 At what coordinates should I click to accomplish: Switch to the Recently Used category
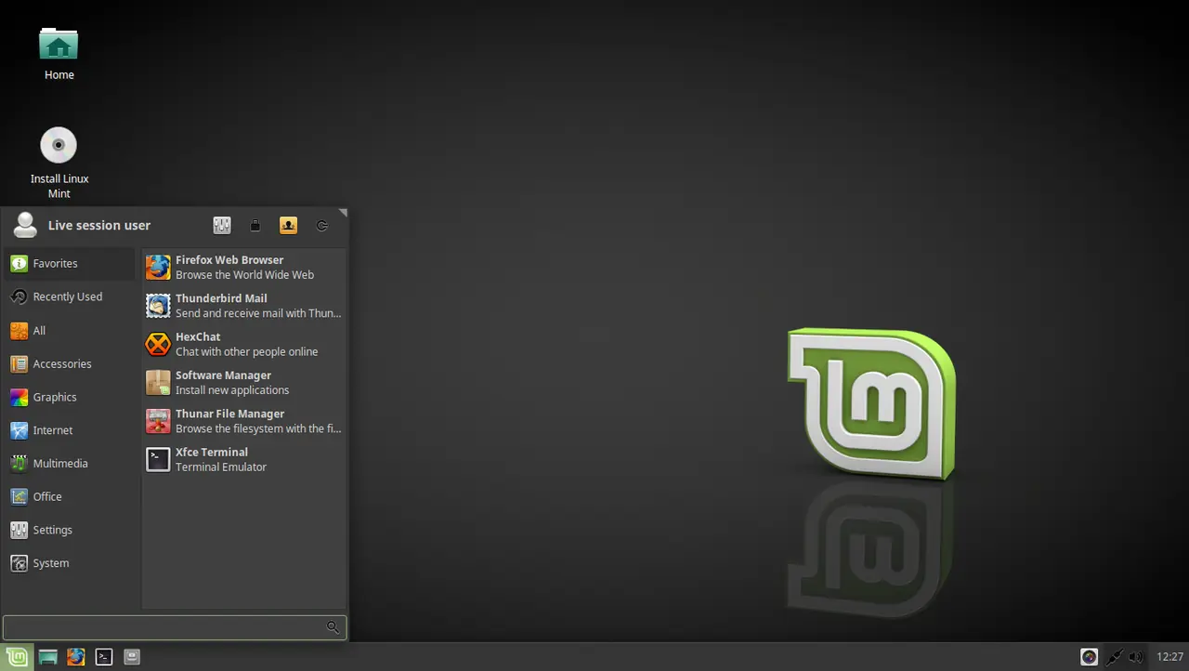point(65,296)
